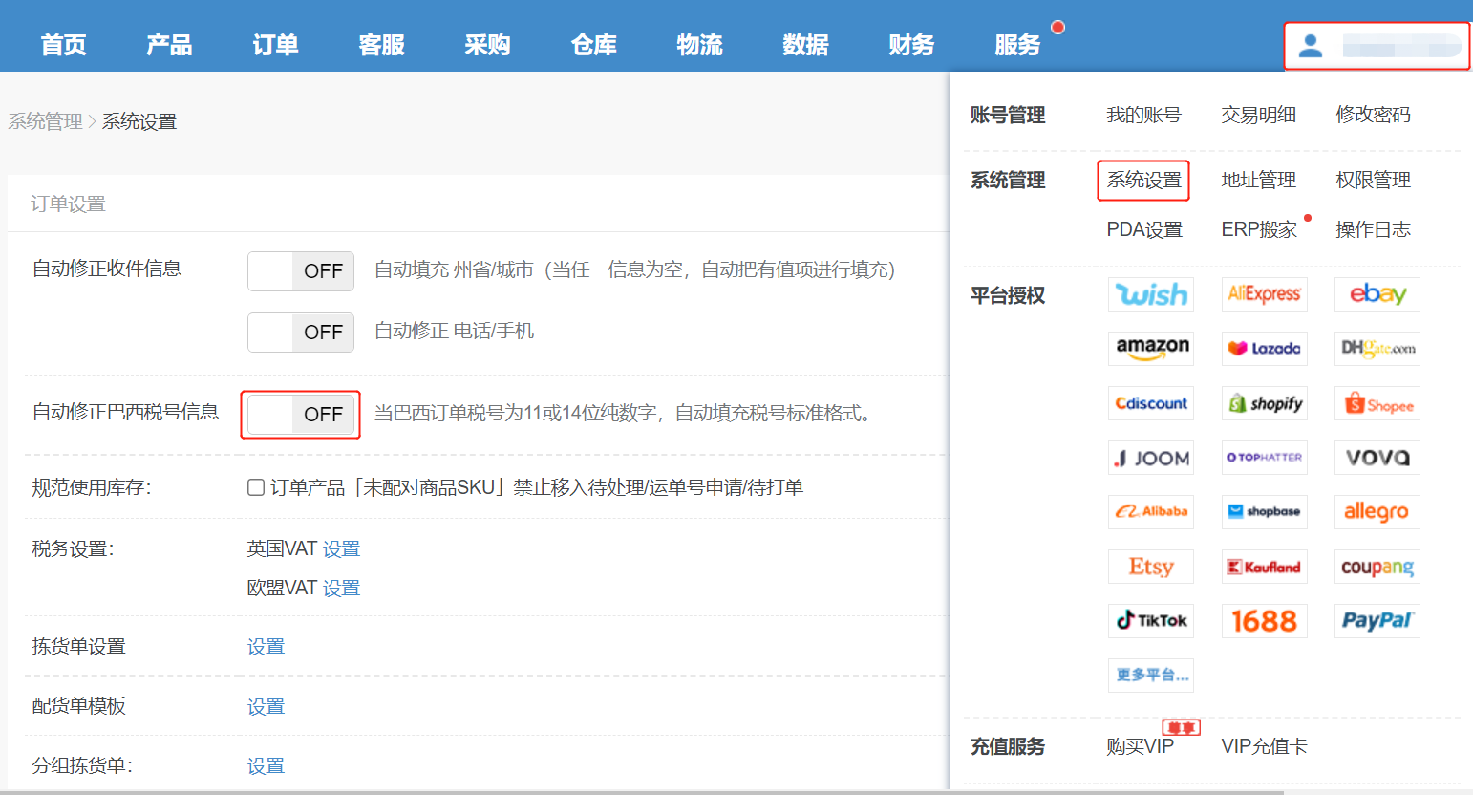This screenshot has width=1473, height=795.
Task: Open 修改密码 page
Action: [x=1373, y=115]
